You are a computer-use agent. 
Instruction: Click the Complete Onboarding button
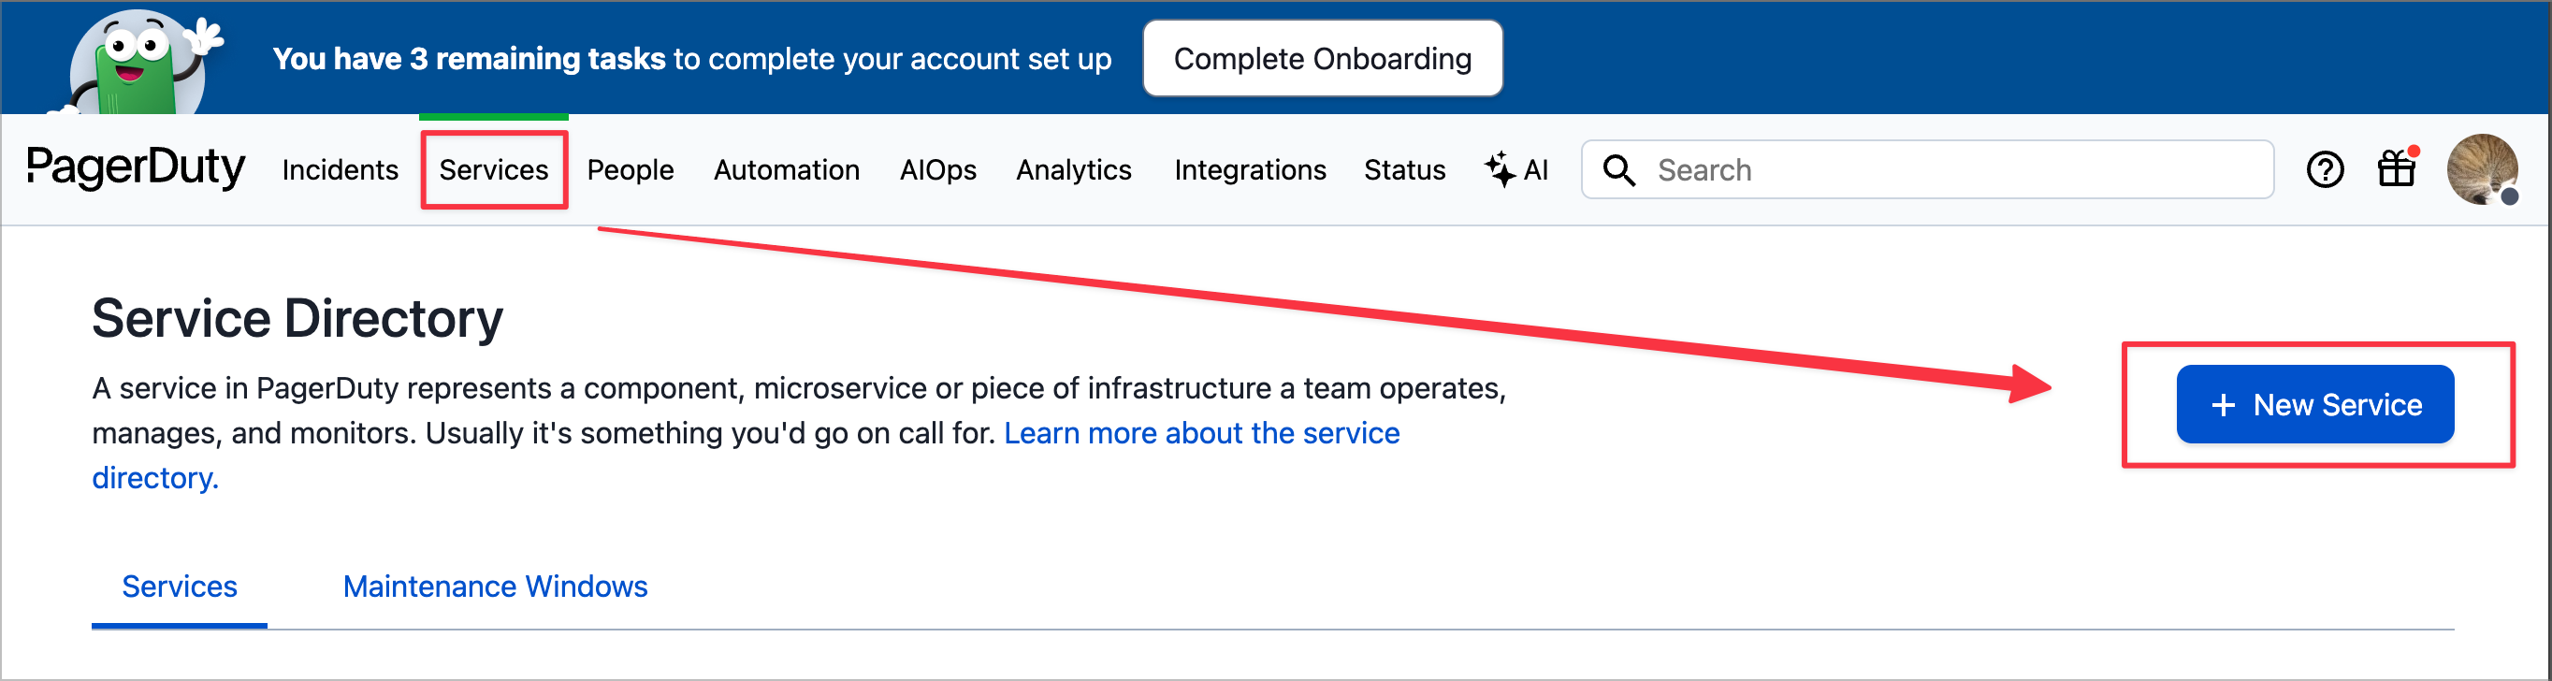[1322, 59]
